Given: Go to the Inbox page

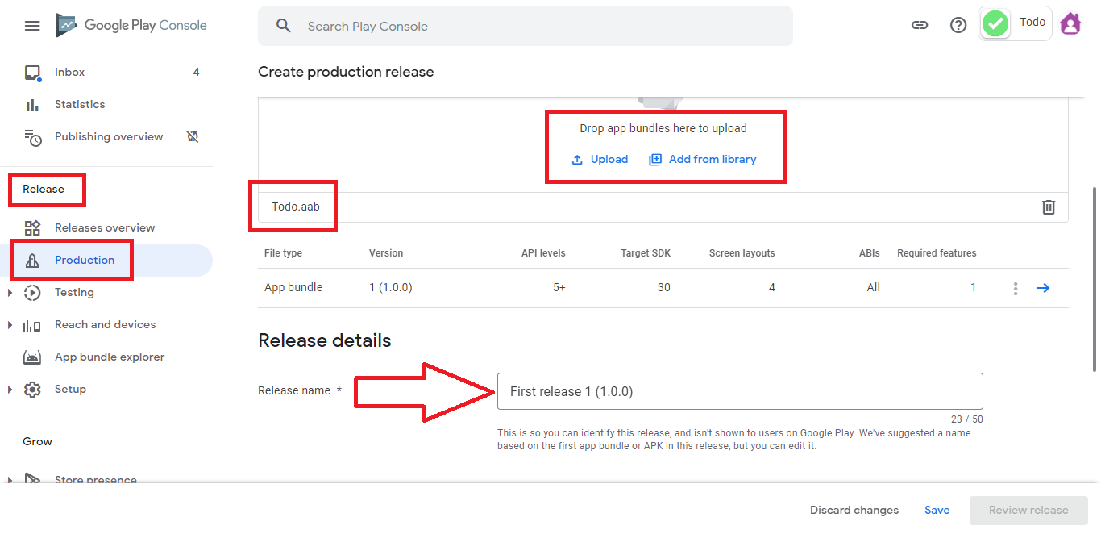Looking at the screenshot, I should 69,72.
